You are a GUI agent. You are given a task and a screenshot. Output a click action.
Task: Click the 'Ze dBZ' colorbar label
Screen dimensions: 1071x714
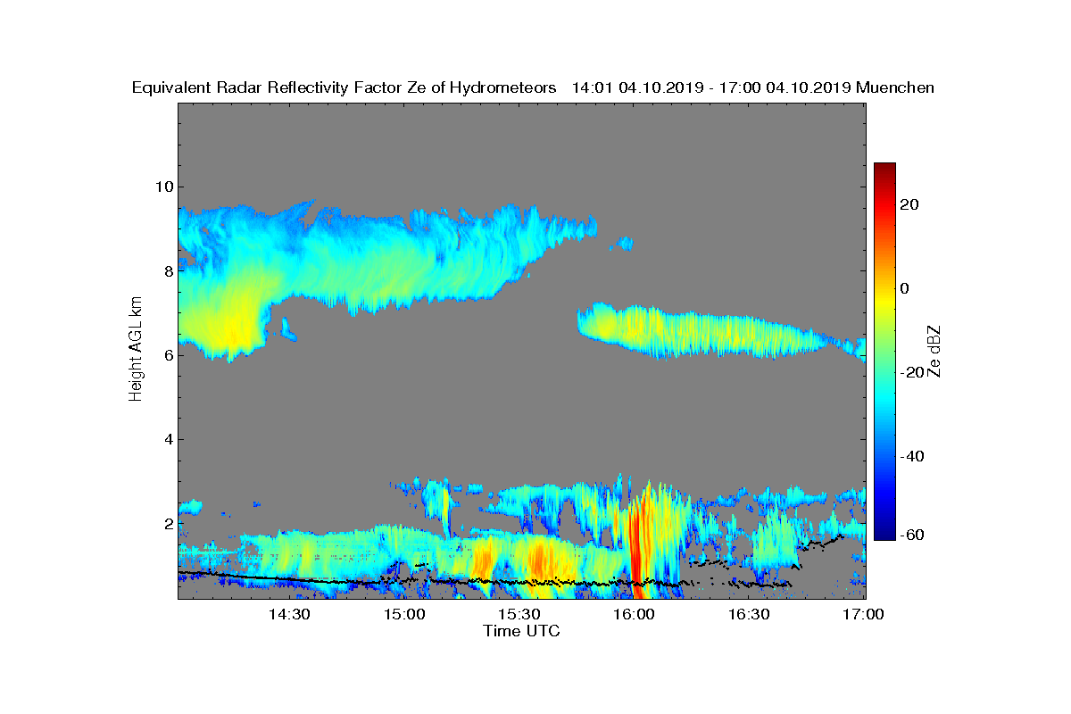click(x=935, y=351)
